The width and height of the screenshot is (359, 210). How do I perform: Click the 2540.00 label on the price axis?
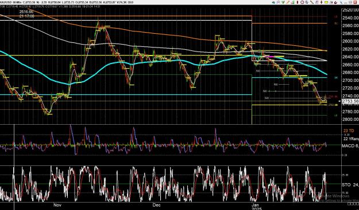pyautogui.click(x=350, y=18)
